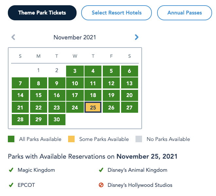216x196 pixels.
Task: Select November 3 on the calendar
Action: tap(75, 71)
